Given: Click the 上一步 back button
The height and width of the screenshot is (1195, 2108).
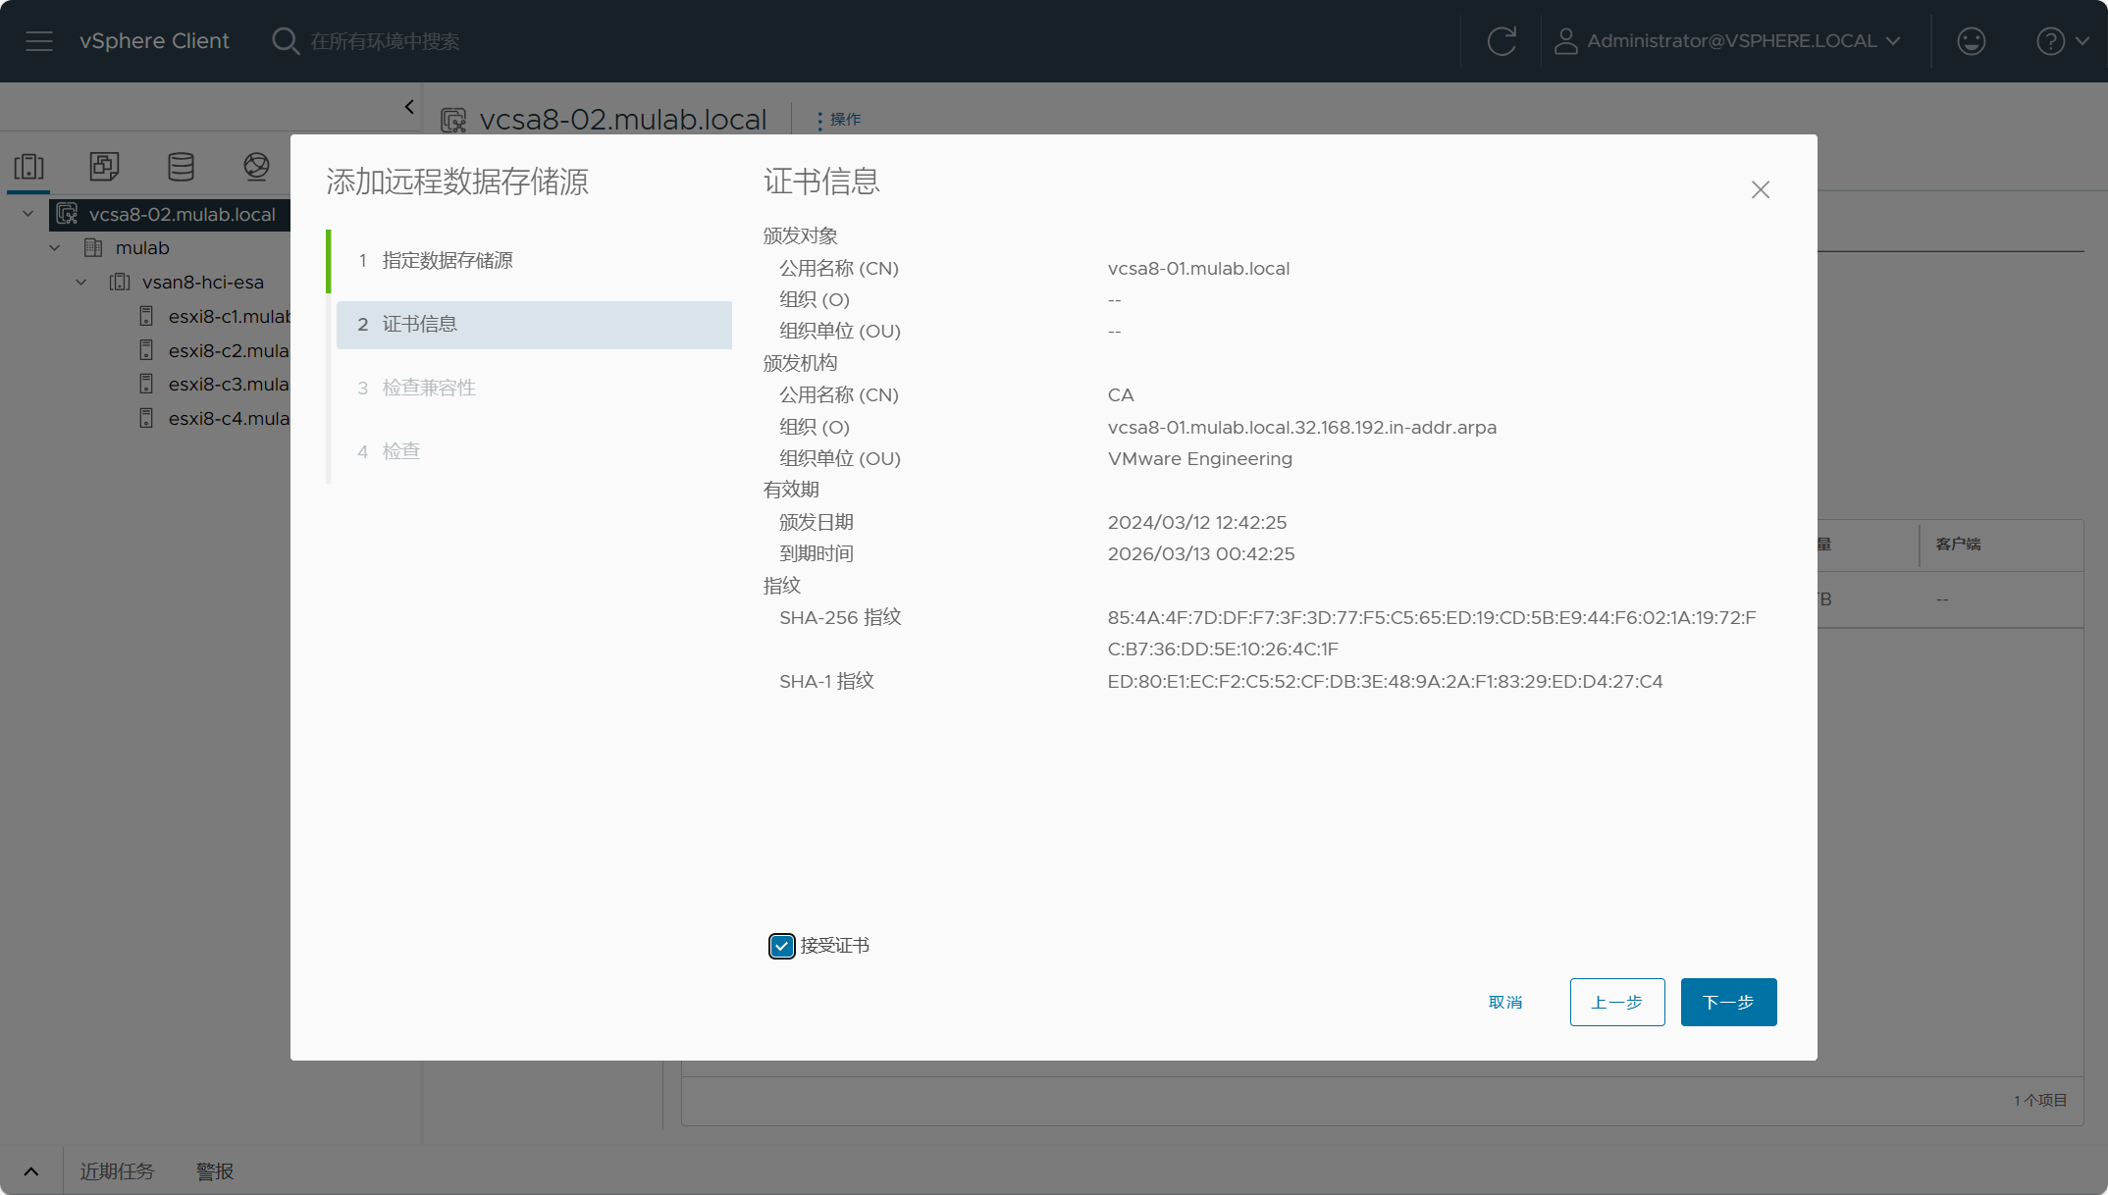Looking at the screenshot, I should pos(1617,1002).
